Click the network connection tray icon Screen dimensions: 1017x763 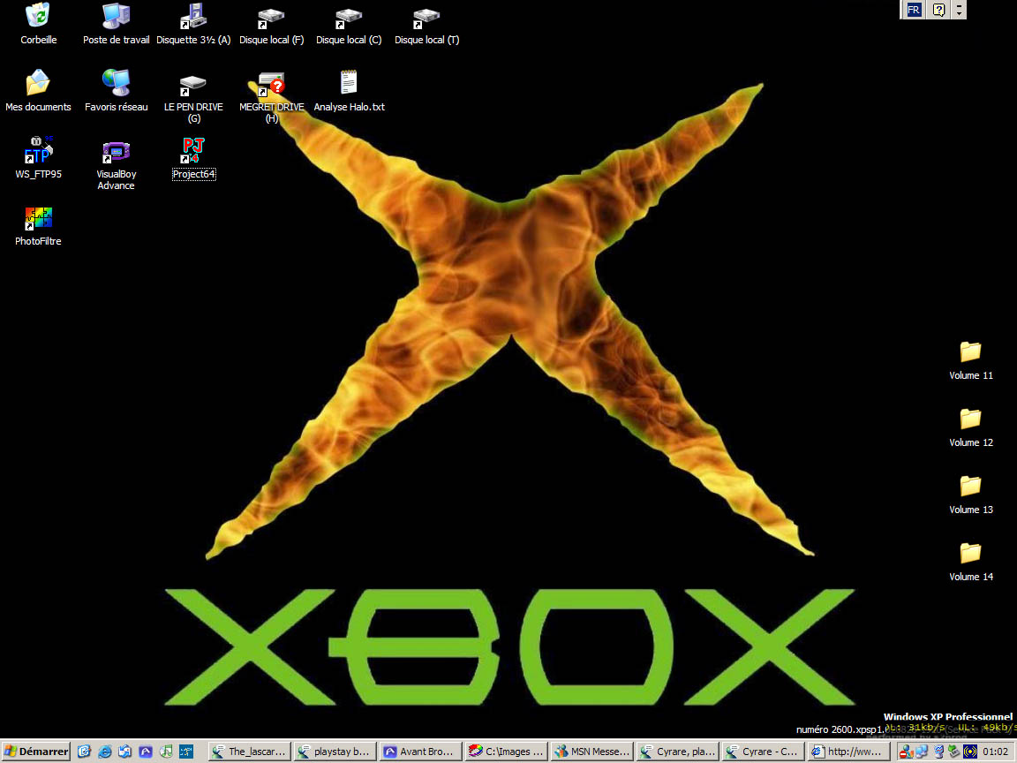coord(922,752)
